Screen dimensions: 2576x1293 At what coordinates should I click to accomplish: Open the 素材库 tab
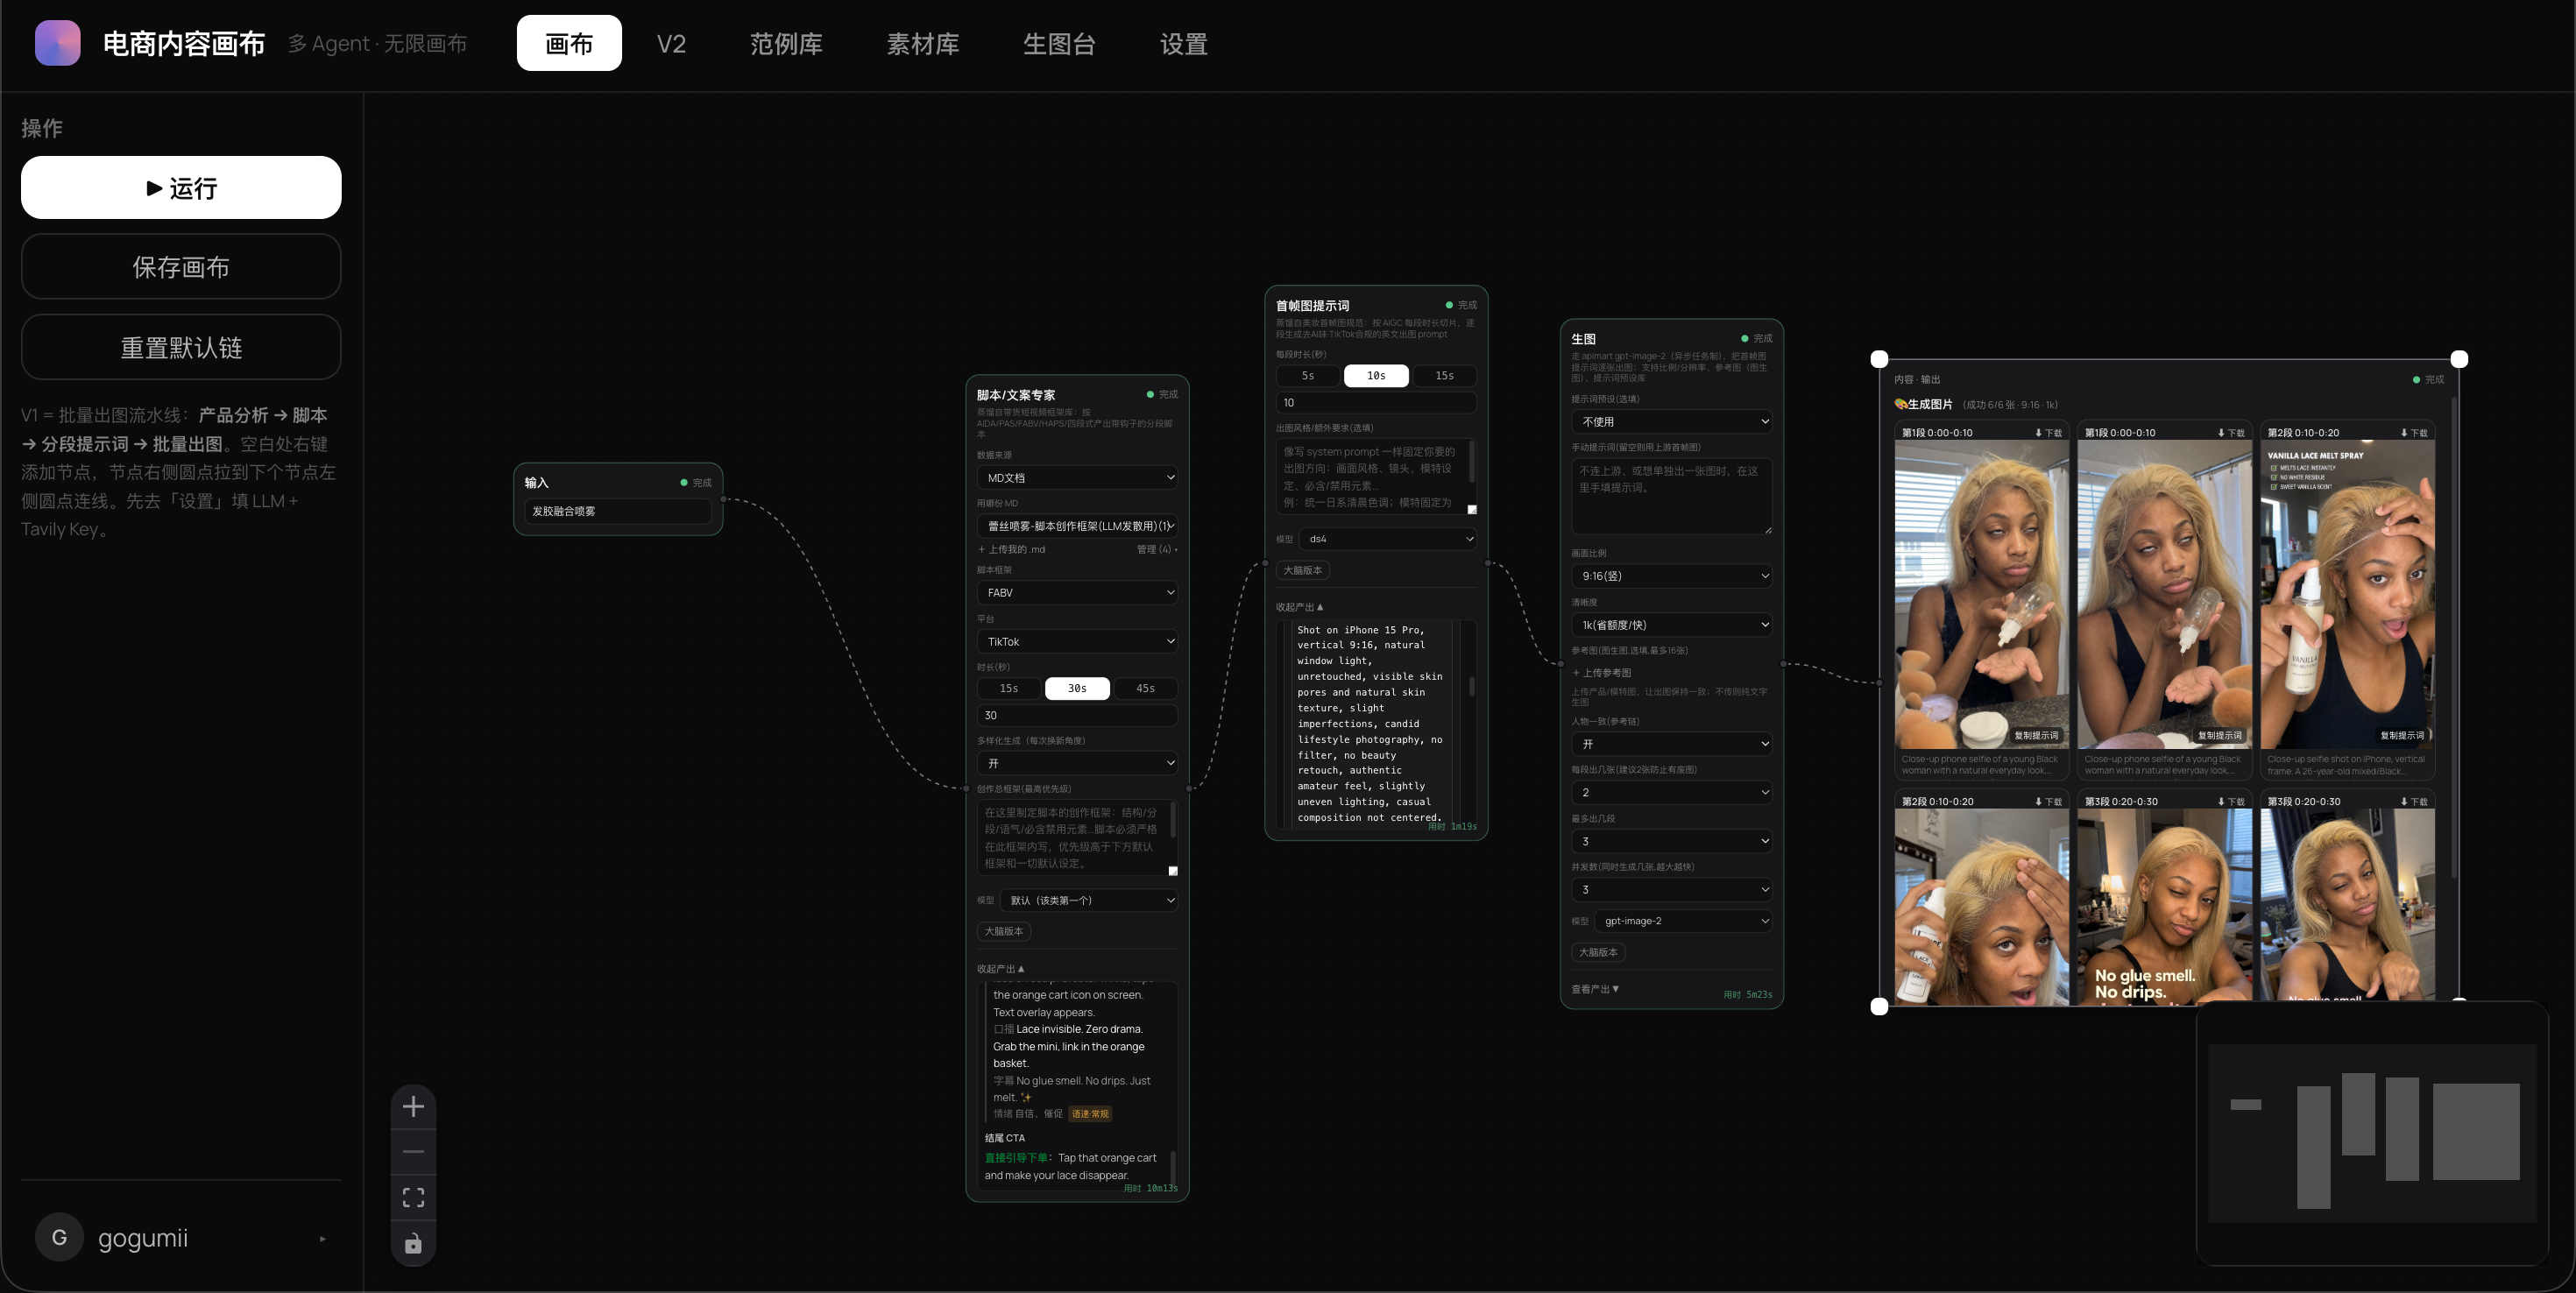[922, 43]
